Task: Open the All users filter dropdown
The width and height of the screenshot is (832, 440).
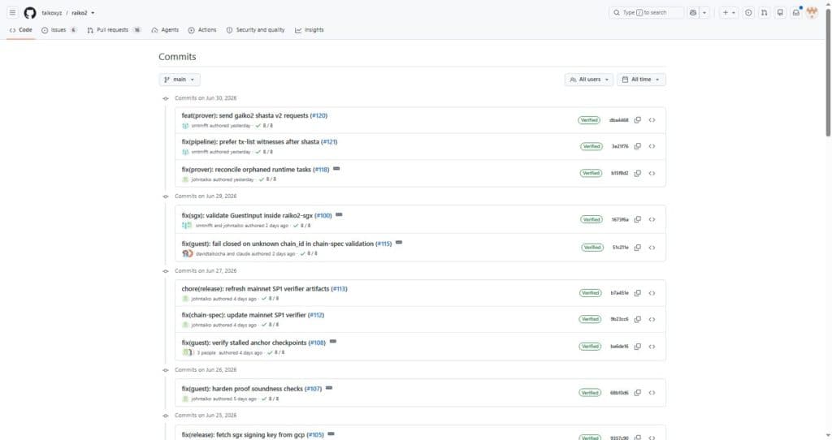Action: click(x=589, y=80)
